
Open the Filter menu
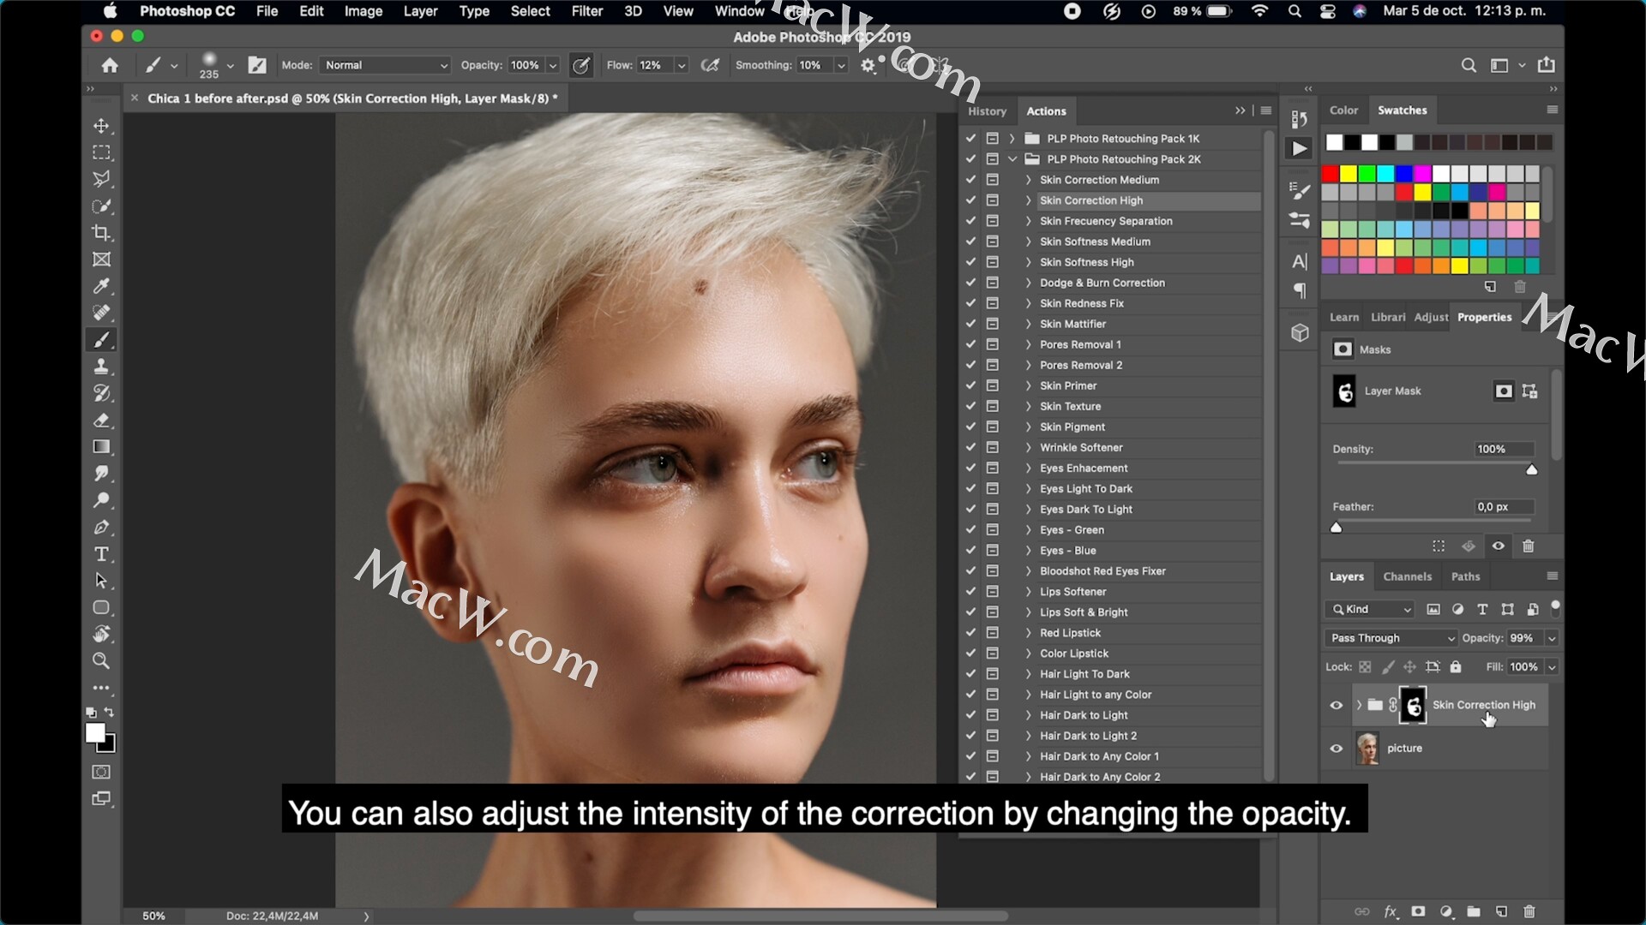click(586, 11)
